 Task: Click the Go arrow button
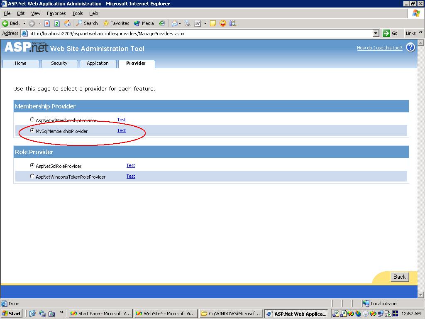coord(390,33)
